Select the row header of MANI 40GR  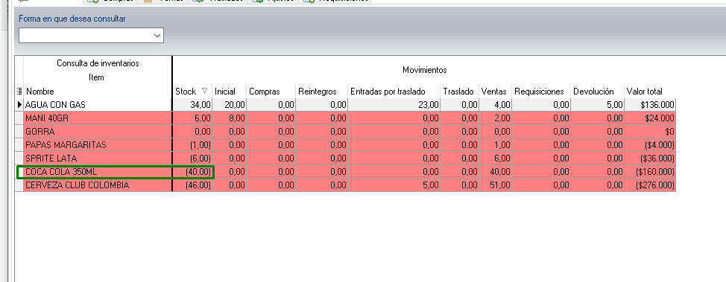[x=19, y=118]
